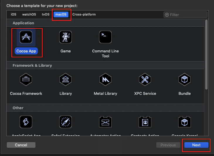Click the Bundle label text

coord(184,94)
